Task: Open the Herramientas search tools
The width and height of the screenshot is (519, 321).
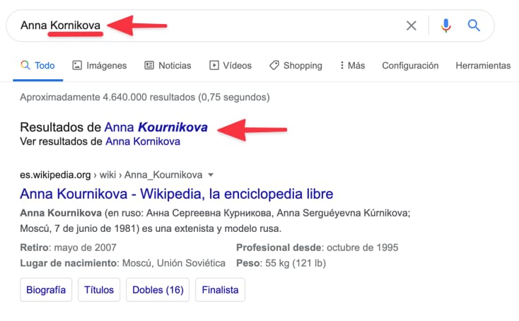Action: coord(483,66)
